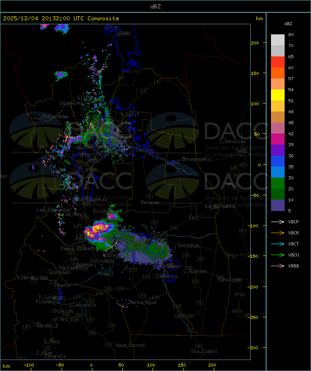Screen dimensions: 311x371
Task: Click the N_Calif map label
Action: point(130,115)
